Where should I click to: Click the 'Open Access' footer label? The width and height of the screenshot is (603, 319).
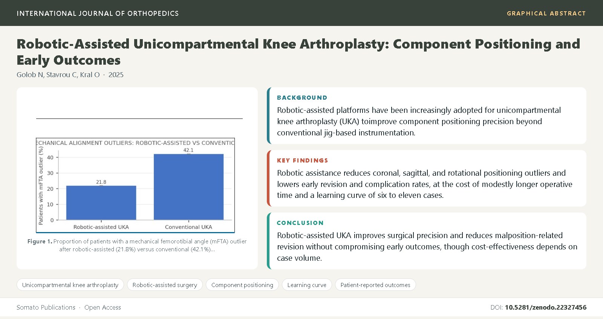103,307
